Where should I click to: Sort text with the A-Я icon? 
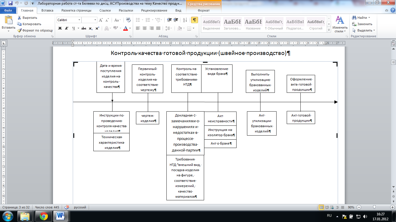click(x=185, y=20)
